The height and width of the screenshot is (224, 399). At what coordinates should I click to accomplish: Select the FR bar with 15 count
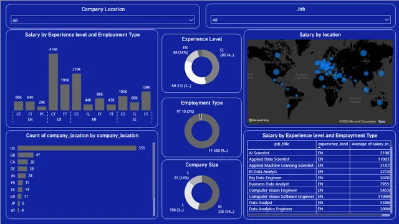(21, 182)
